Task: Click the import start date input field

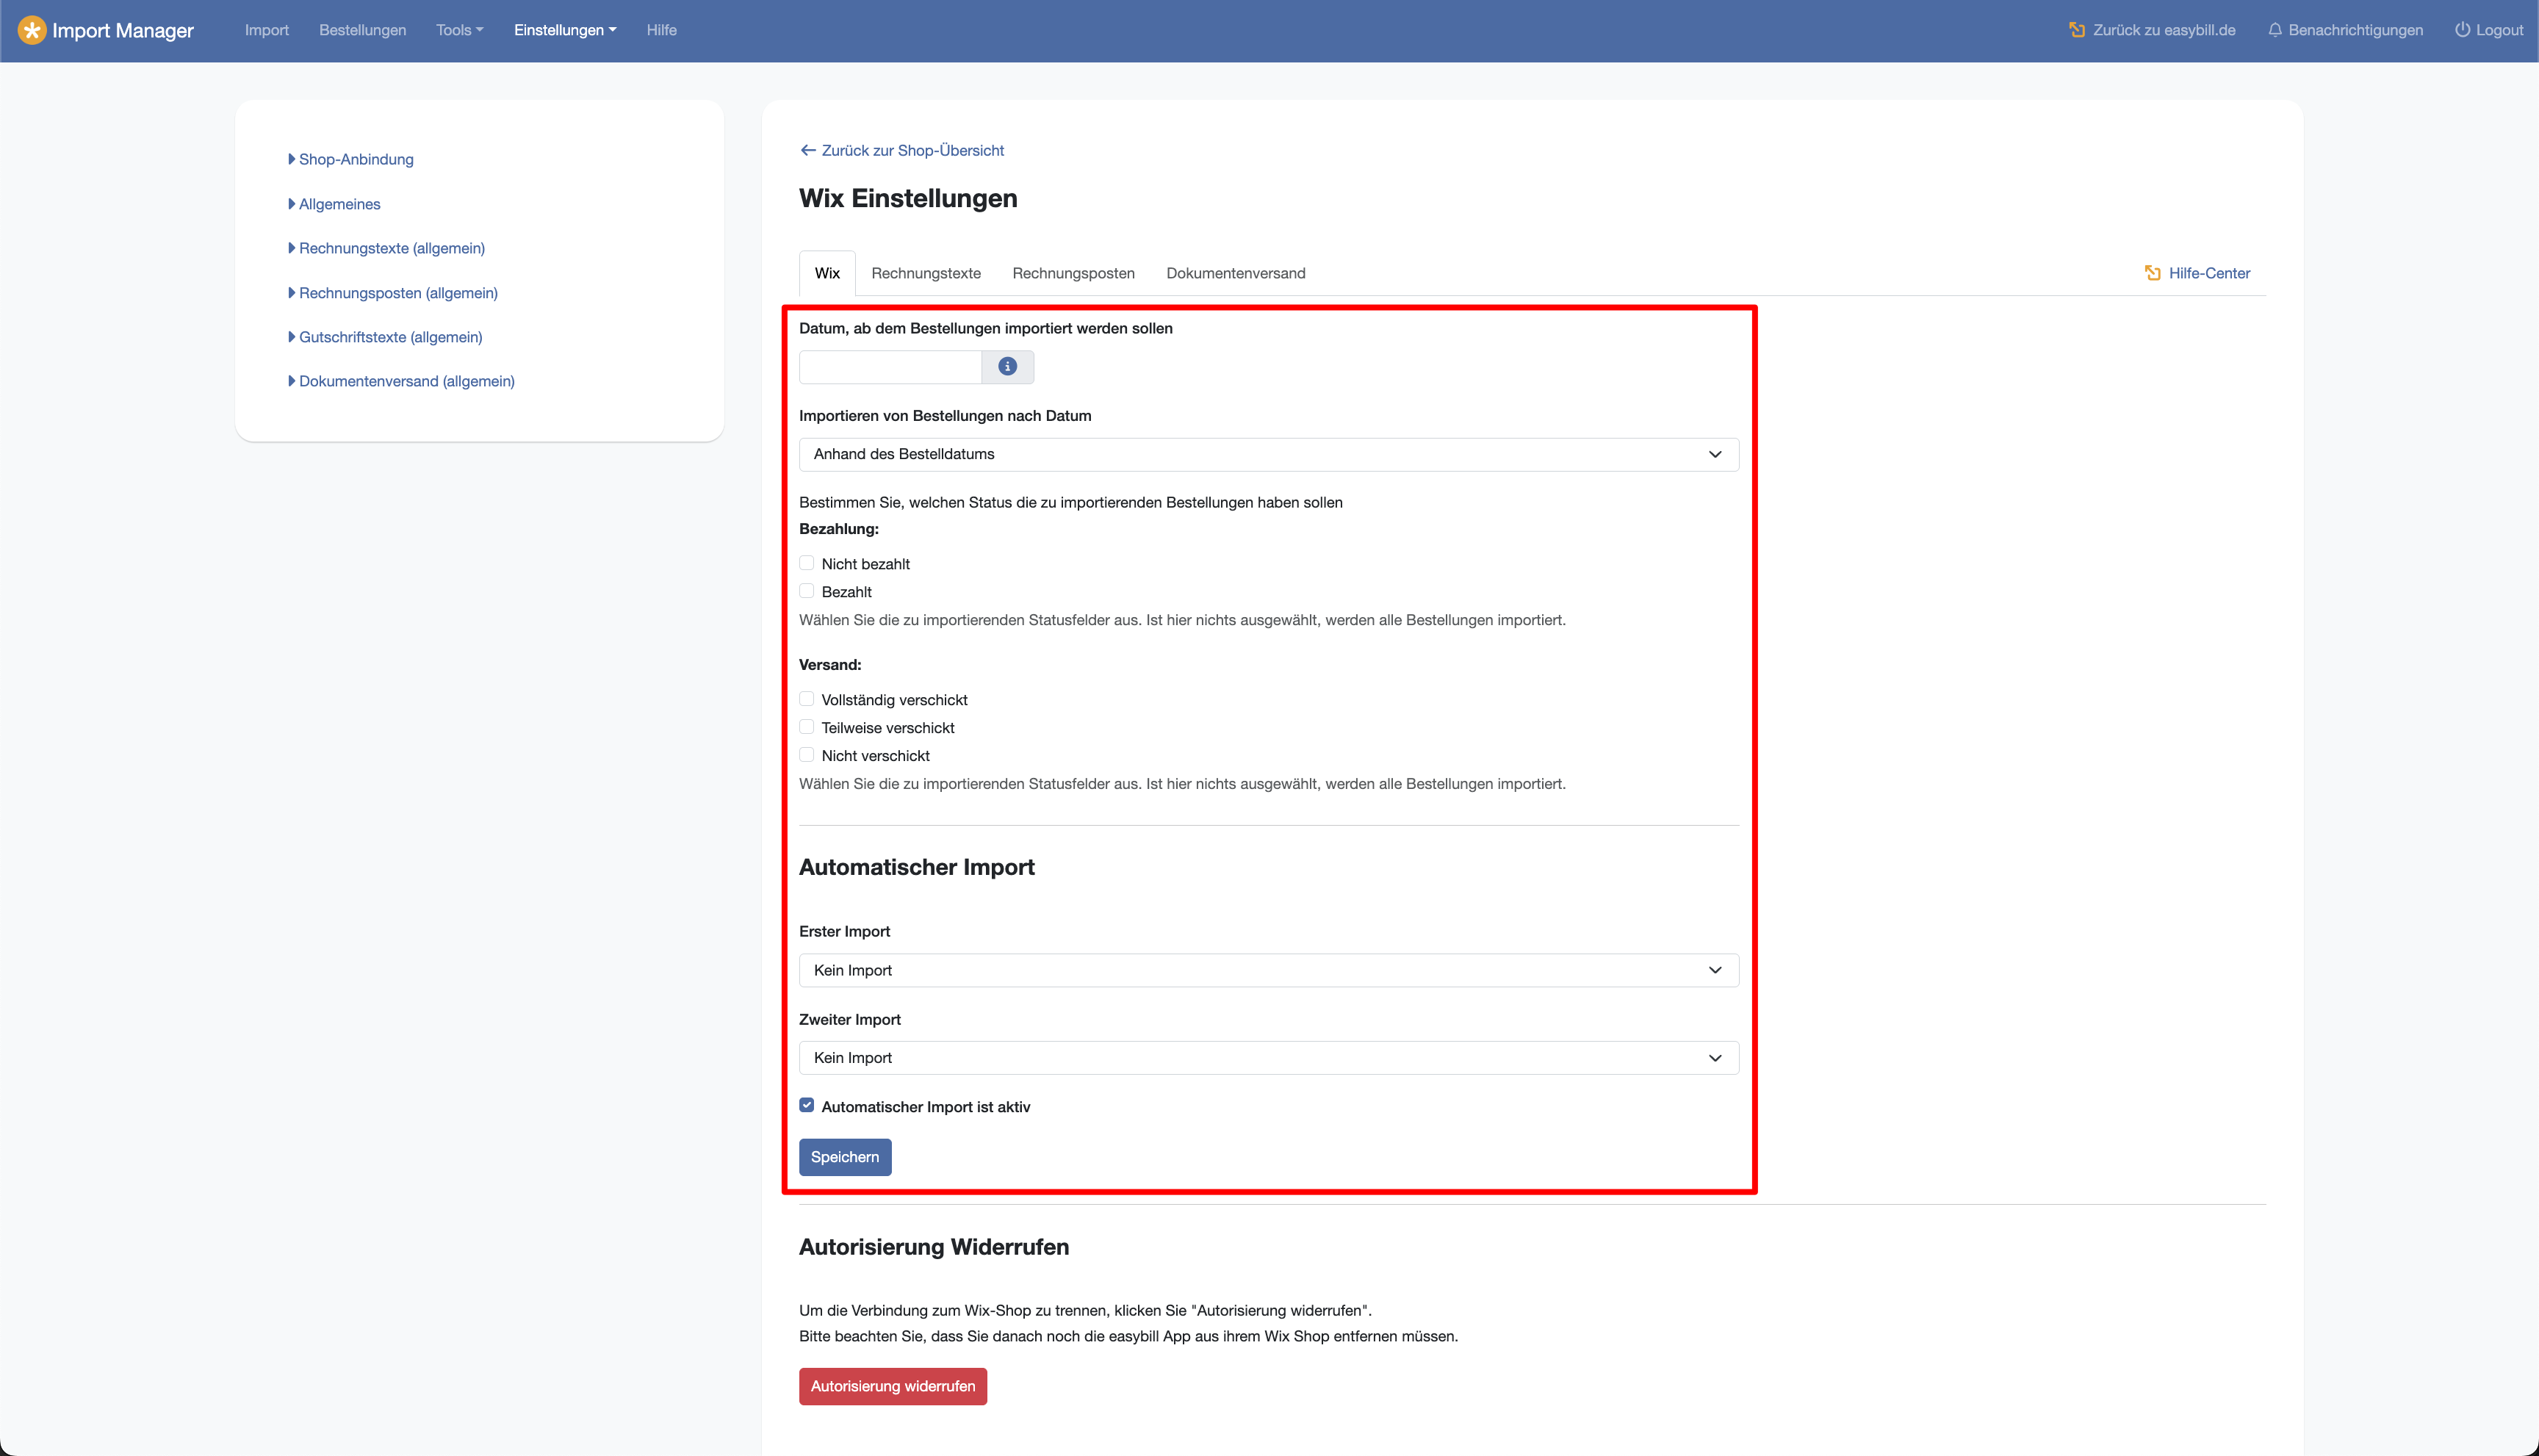Action: 890,367
